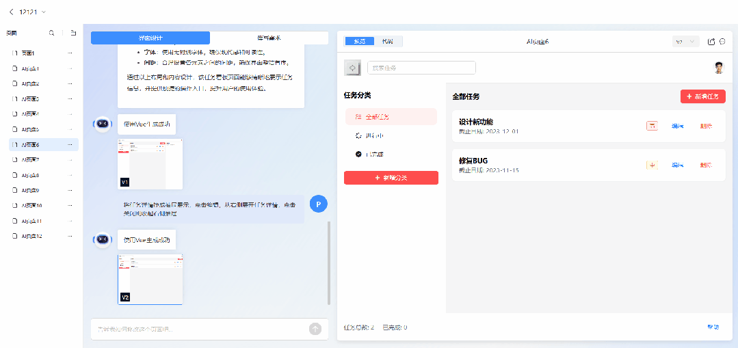Open more options for 页面1
This screenshot has width=738, height=348.
pos(70,53)
